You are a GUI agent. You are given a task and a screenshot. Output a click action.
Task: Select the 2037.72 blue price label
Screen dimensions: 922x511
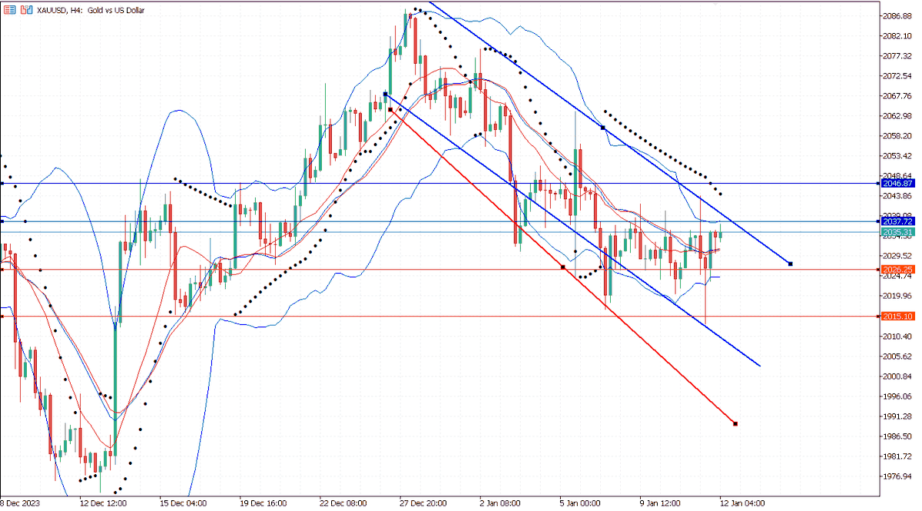pyautogui.click(x=897, y=221)
